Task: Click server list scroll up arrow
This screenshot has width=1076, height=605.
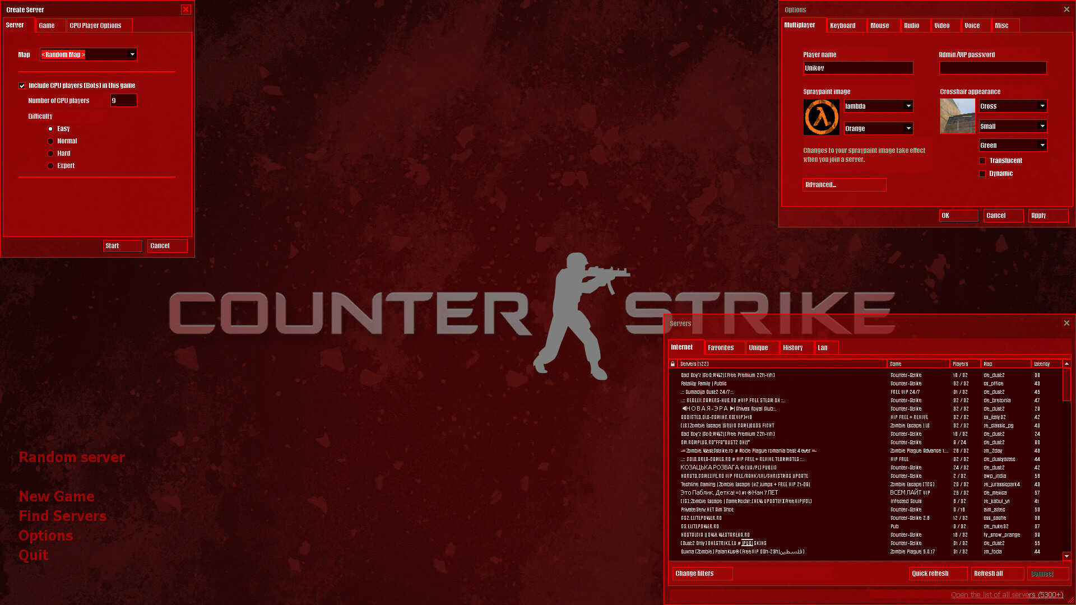Action: click(x=1066, y=364)
